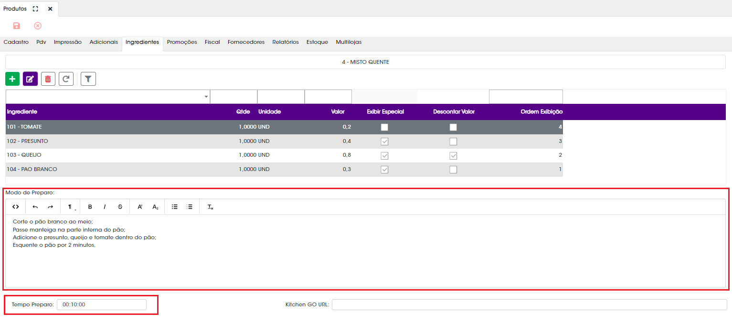Select the 101 - TOMATE row
The height and width of the screenshot is (323, 732).
click(x=284, y=127)
